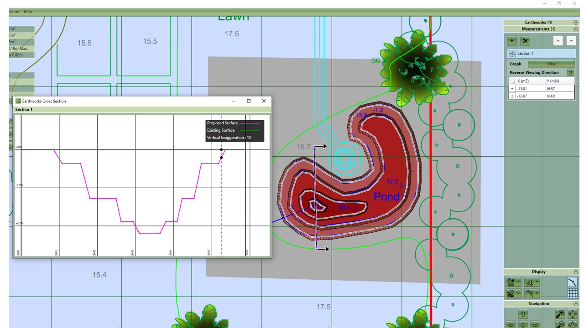
Task: Click the Earthworks Cross Section title icon
Action: (x=18, y=101)
